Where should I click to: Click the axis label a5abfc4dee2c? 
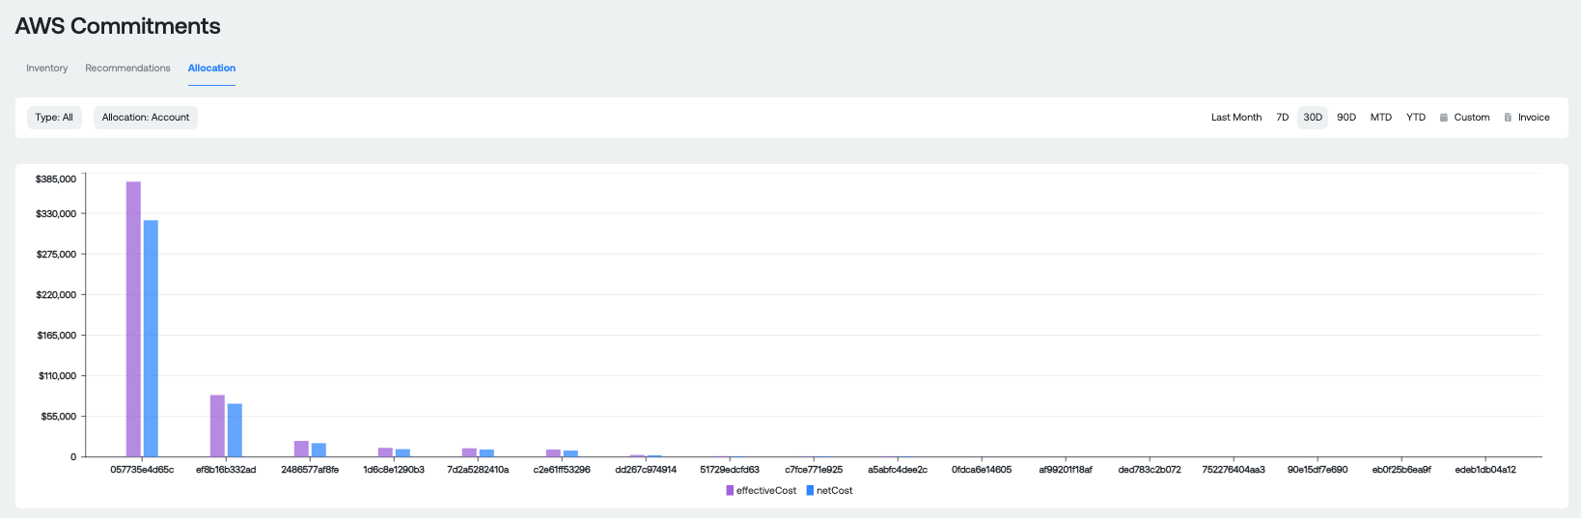point(898,470)
